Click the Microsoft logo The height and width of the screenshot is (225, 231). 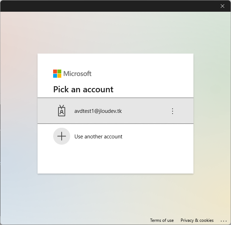[x=72, y=73]
